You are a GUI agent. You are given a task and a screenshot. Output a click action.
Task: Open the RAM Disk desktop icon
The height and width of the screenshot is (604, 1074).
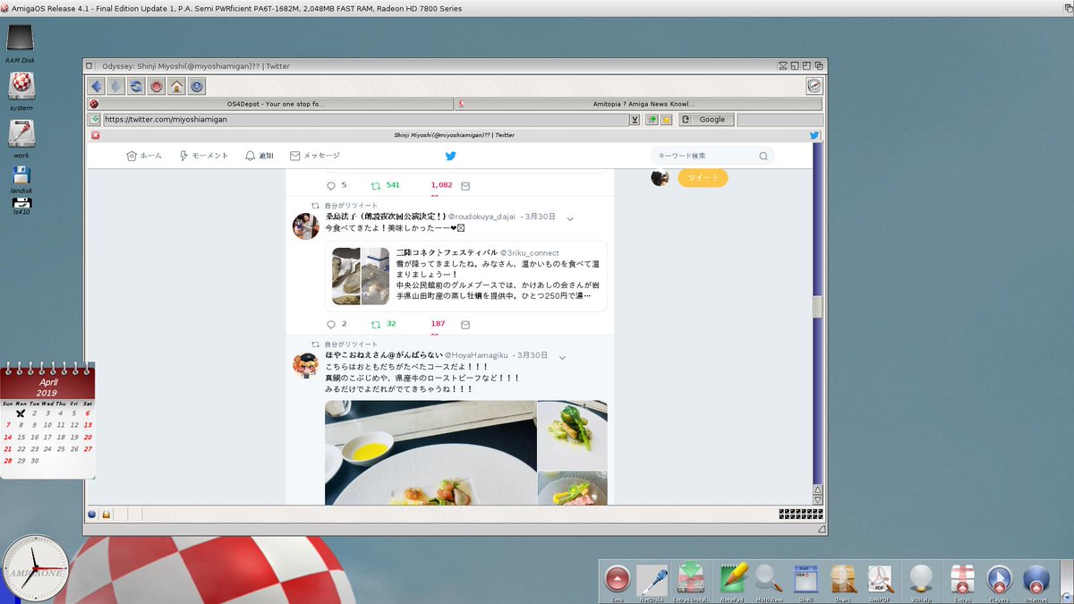(x=20, y=40)
